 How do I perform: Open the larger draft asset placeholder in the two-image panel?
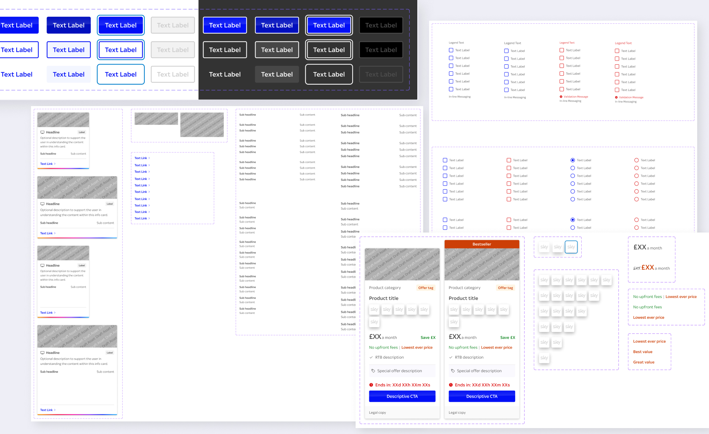202,125
